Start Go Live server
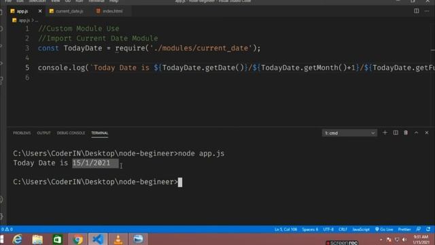The width and height of the screenshot is (435, 245). (x=384, y=229)
